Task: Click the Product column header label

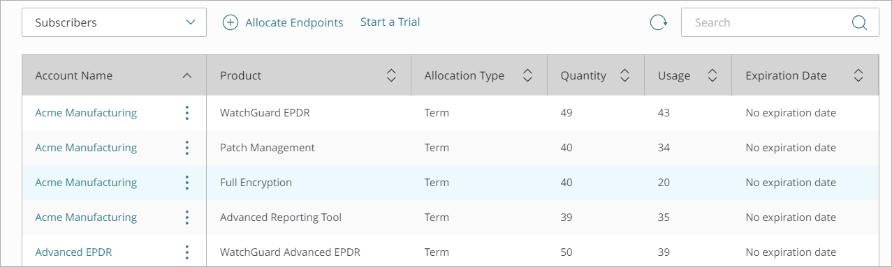Action: pos(240,75)
